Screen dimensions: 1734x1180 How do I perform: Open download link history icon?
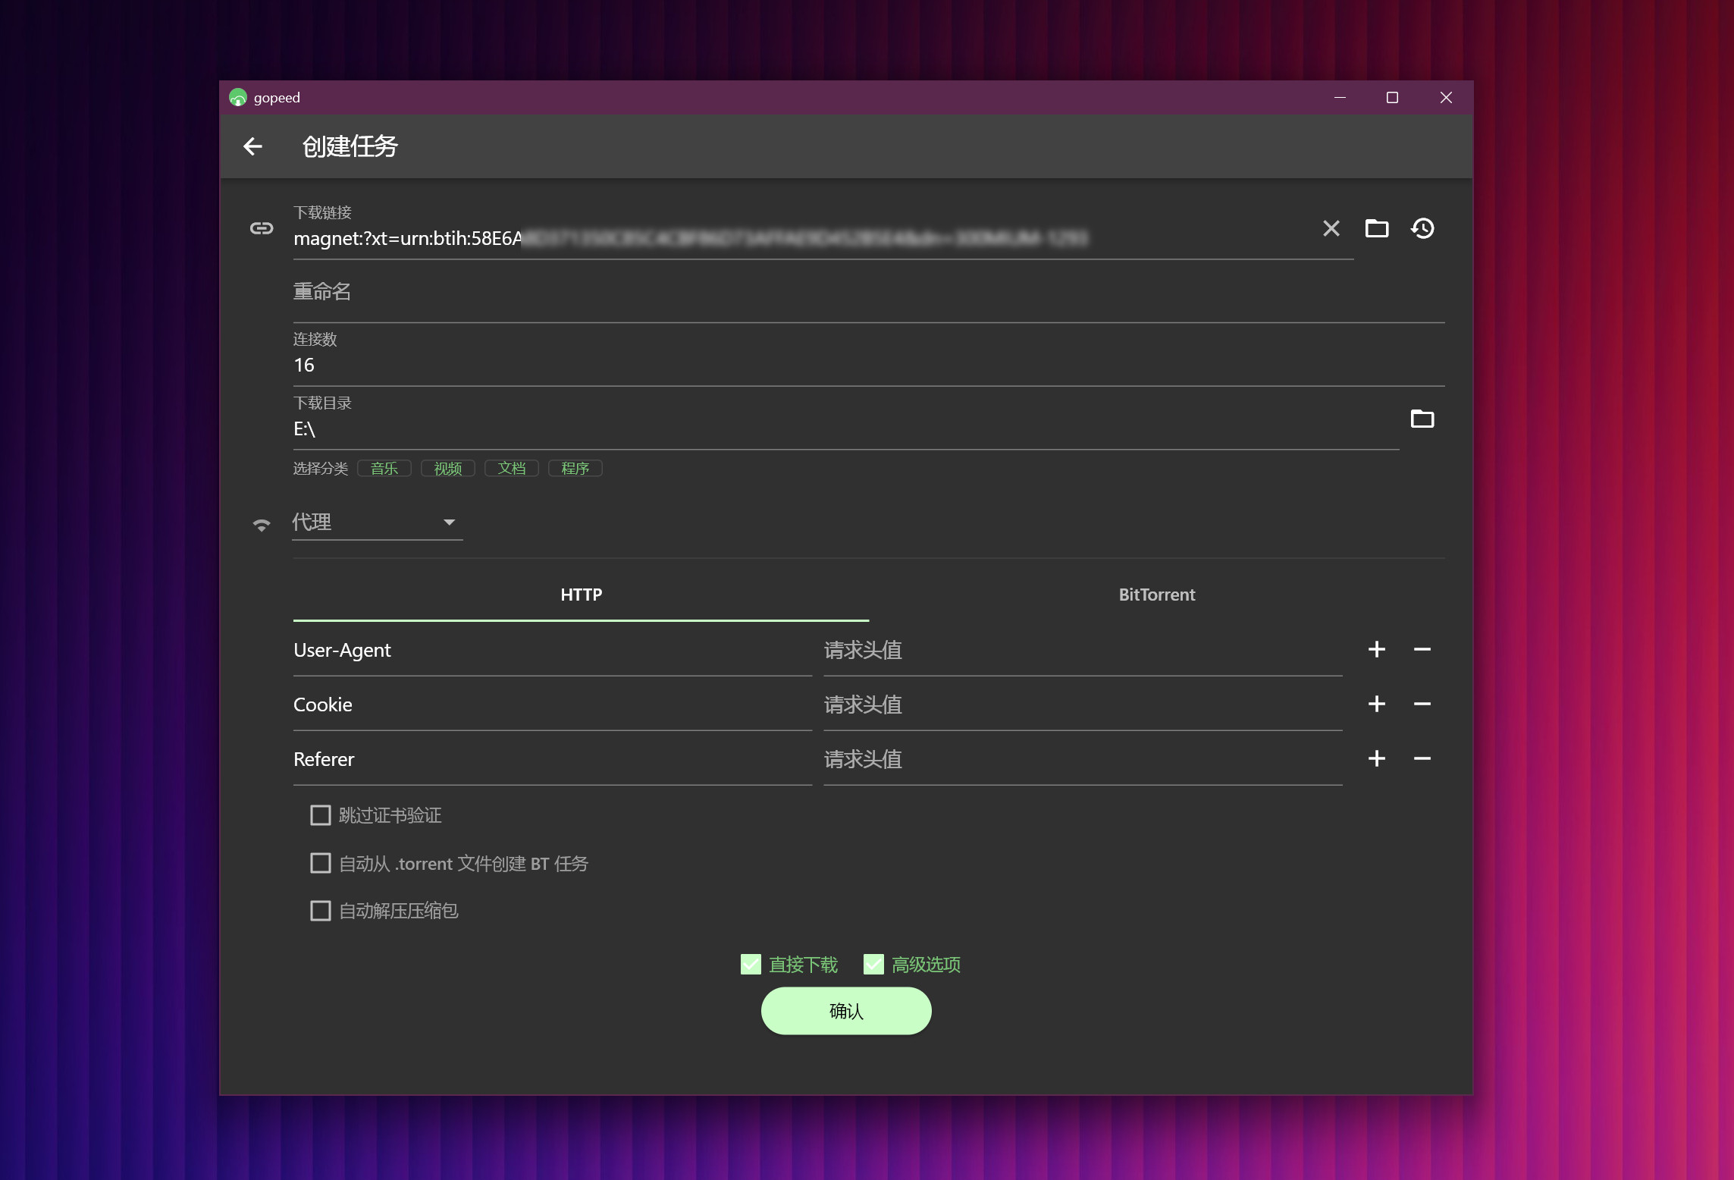pyautogui.click(x=1422, y=228)
